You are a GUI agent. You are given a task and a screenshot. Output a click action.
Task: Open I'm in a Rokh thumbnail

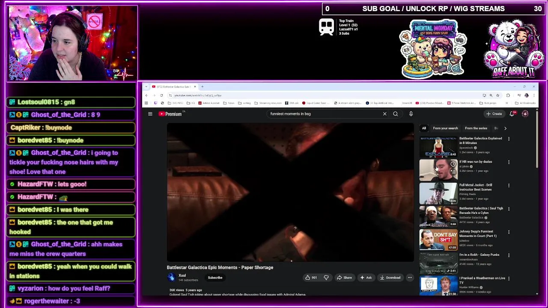coord(438,263)
